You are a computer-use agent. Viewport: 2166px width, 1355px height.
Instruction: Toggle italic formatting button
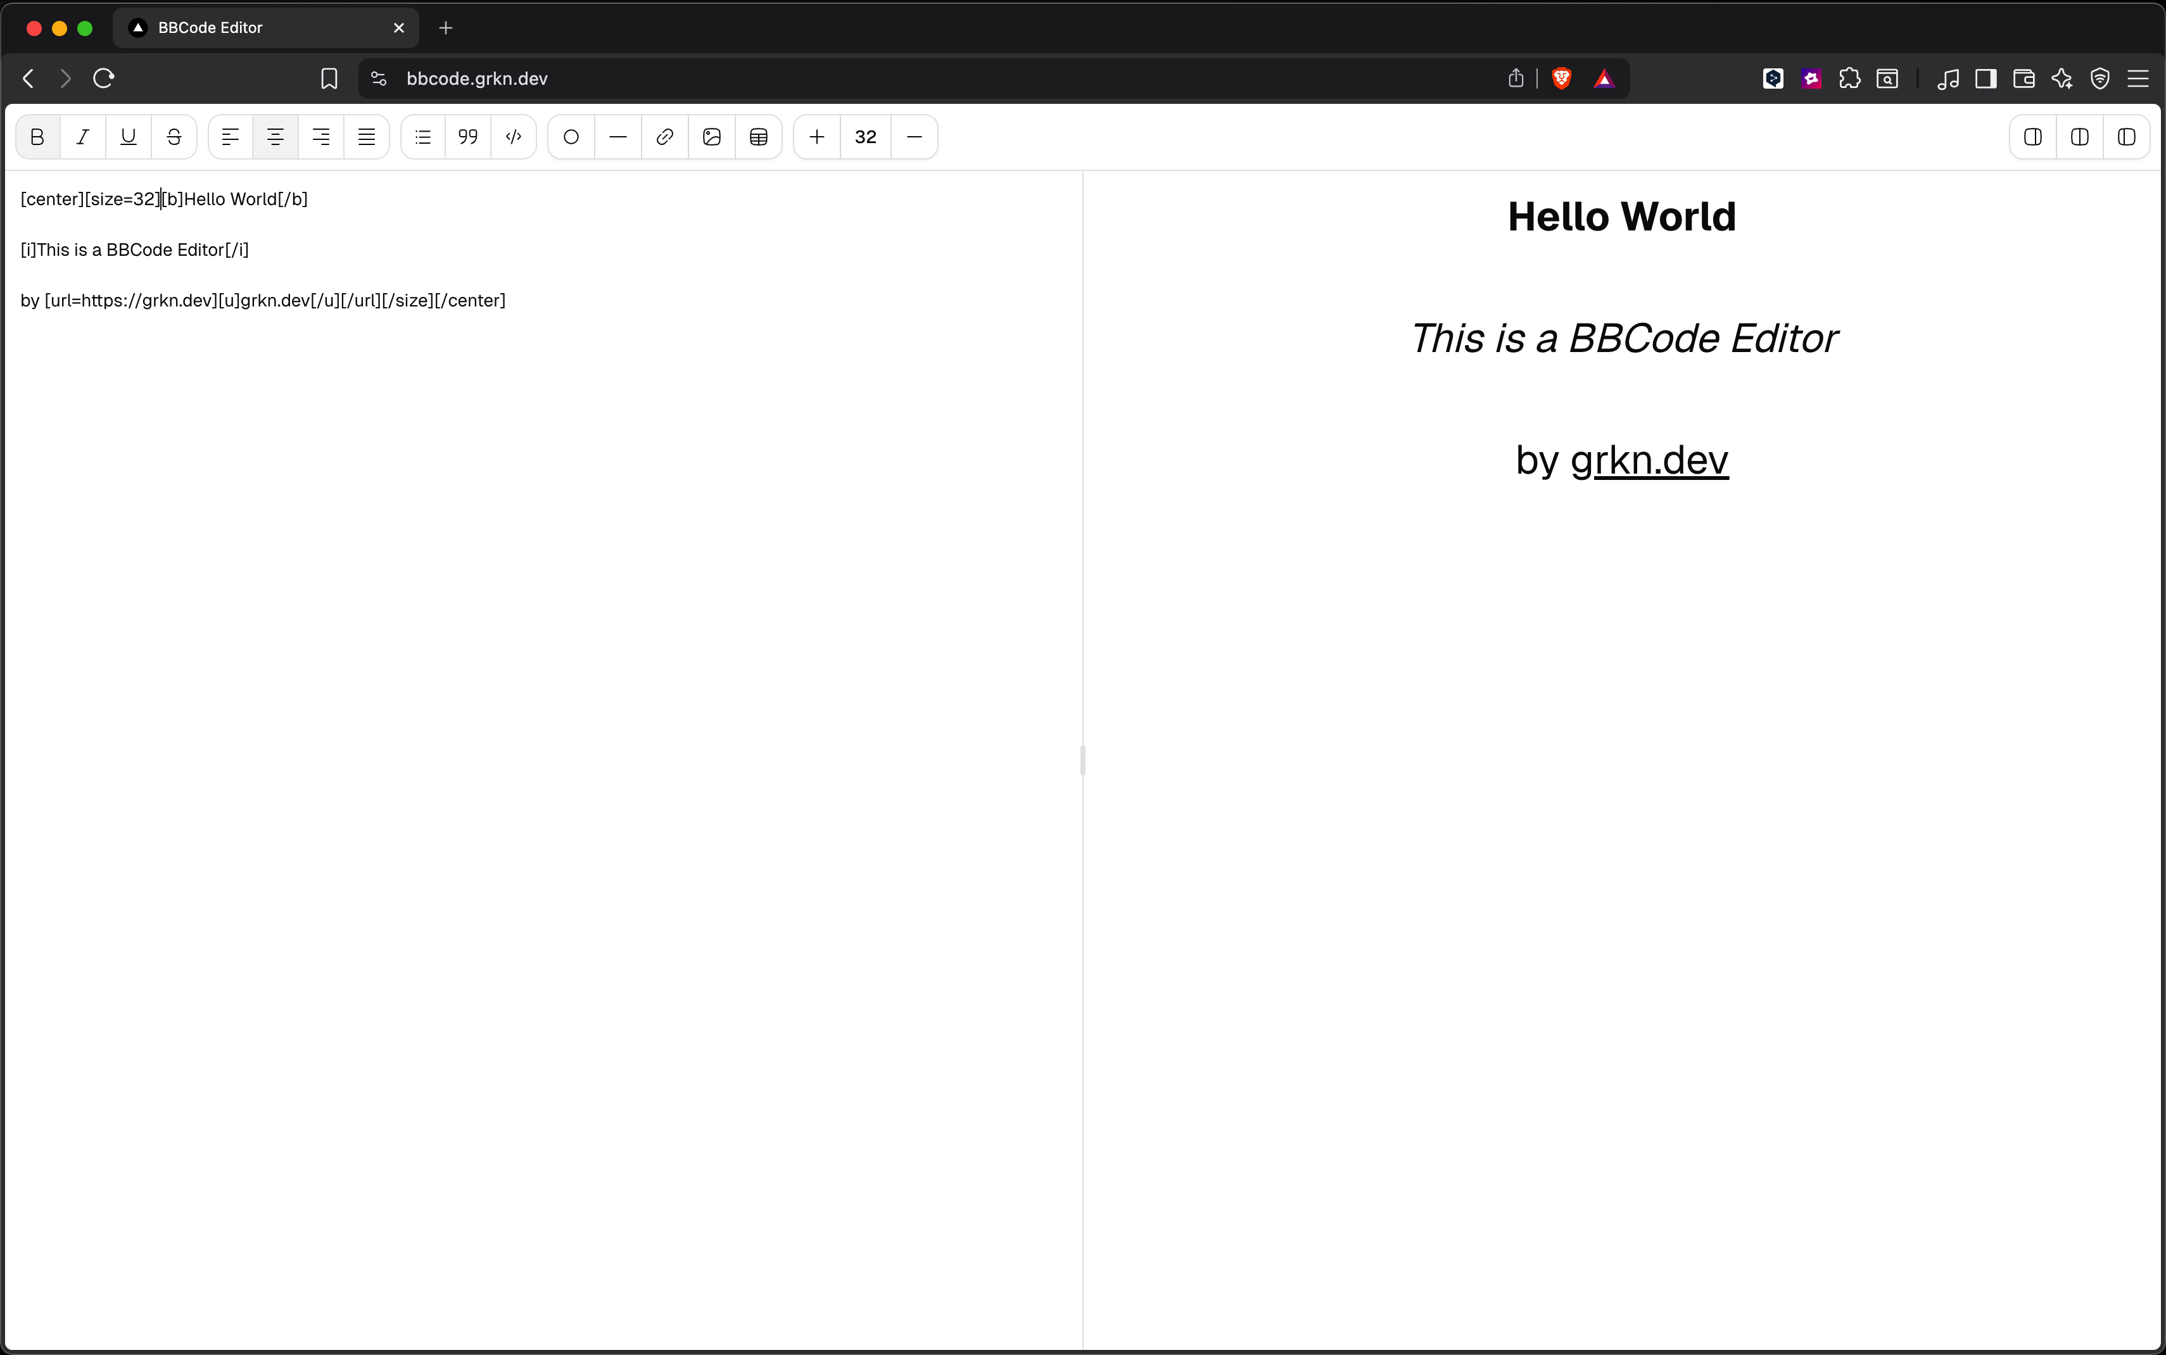[84, 137]
